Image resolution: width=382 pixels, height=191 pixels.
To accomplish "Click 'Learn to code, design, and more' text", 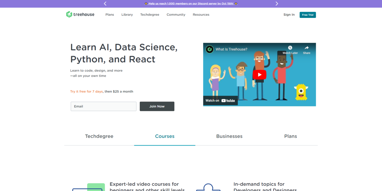I will (96, 71).
